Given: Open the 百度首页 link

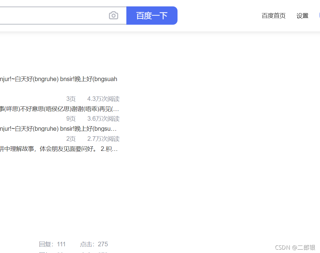Looking at the screenshot, I should [273, 16].
